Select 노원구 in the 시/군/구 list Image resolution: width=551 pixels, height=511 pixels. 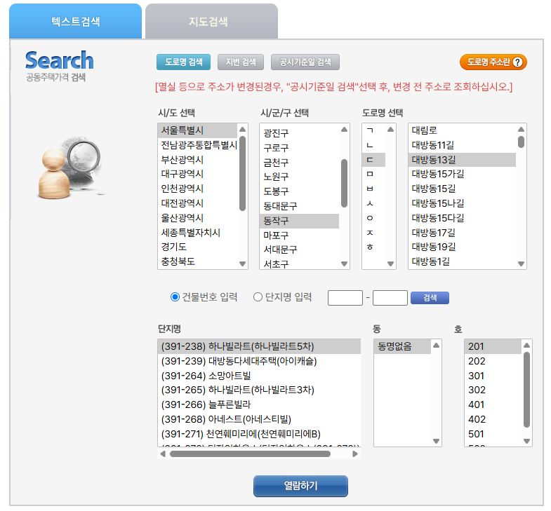[x=300, y=177]
